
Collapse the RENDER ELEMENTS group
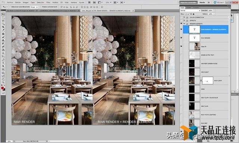(184, 24)
